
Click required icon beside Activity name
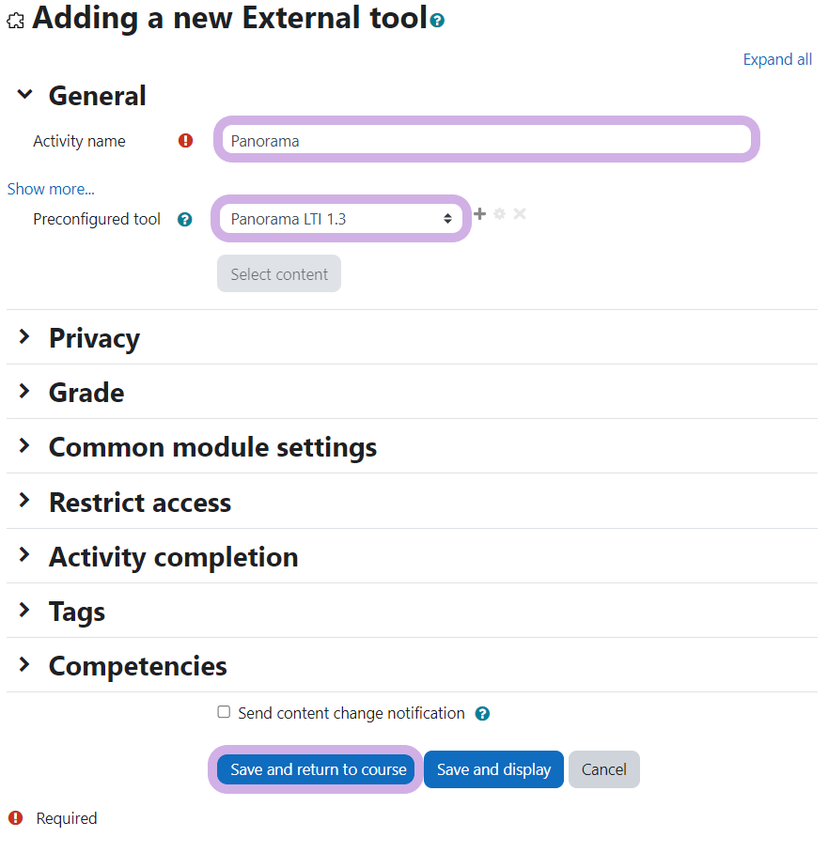point(185,141)
